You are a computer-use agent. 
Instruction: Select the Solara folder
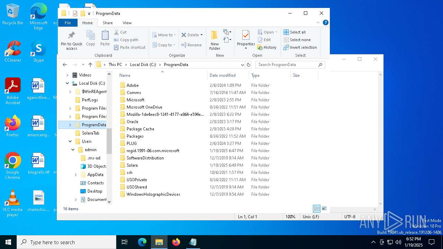132,165
